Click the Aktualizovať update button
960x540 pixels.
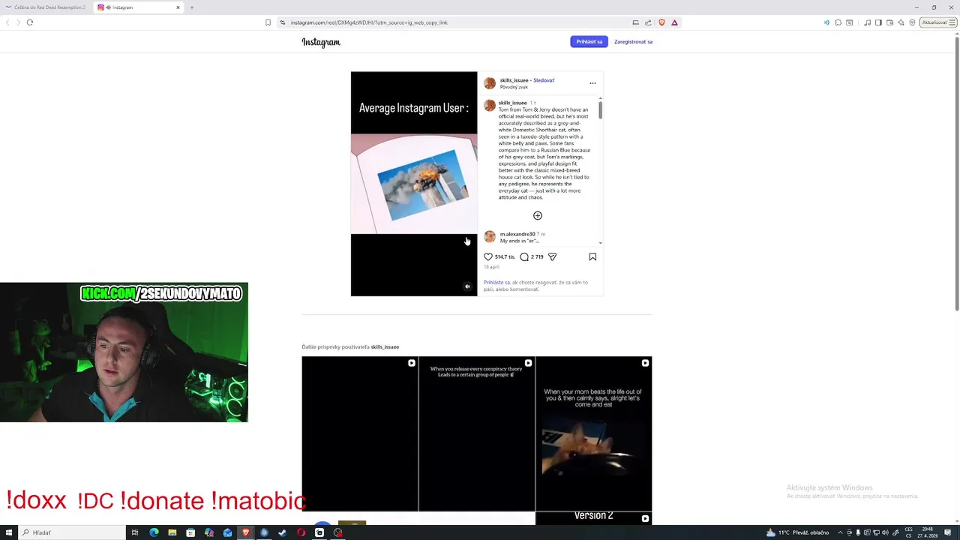click(937, 22)
